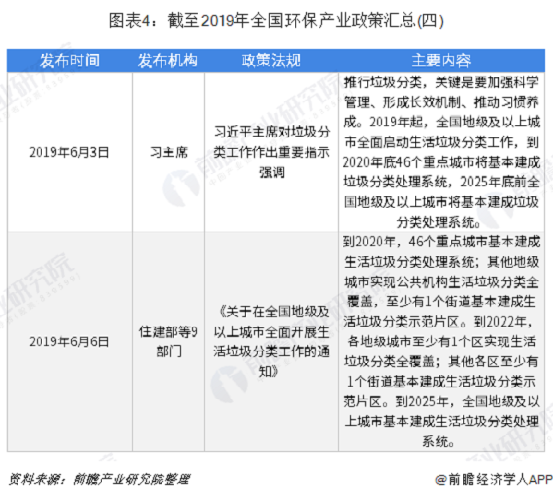Click the 资料来源 source note
Viewport: 553px width, 500px height.
(99, 479)
